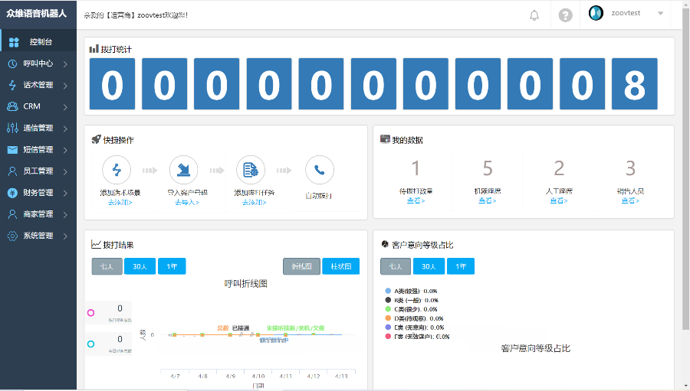Click the zoovtest user avatar icon
This screenshot has height=391, width=690.
(596, 13)
